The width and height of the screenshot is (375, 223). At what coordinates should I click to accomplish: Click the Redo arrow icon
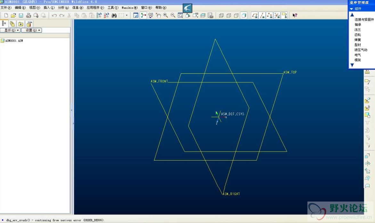click(62, 16)
